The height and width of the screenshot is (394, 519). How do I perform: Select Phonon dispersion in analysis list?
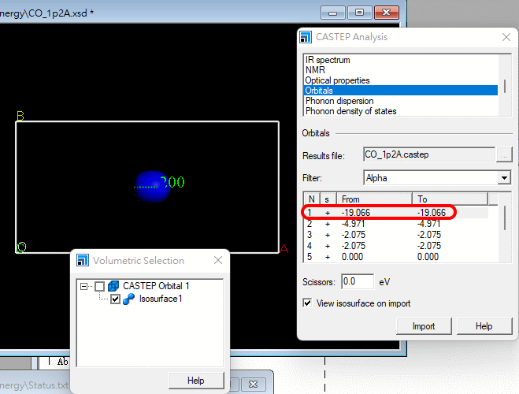point(339,101)
